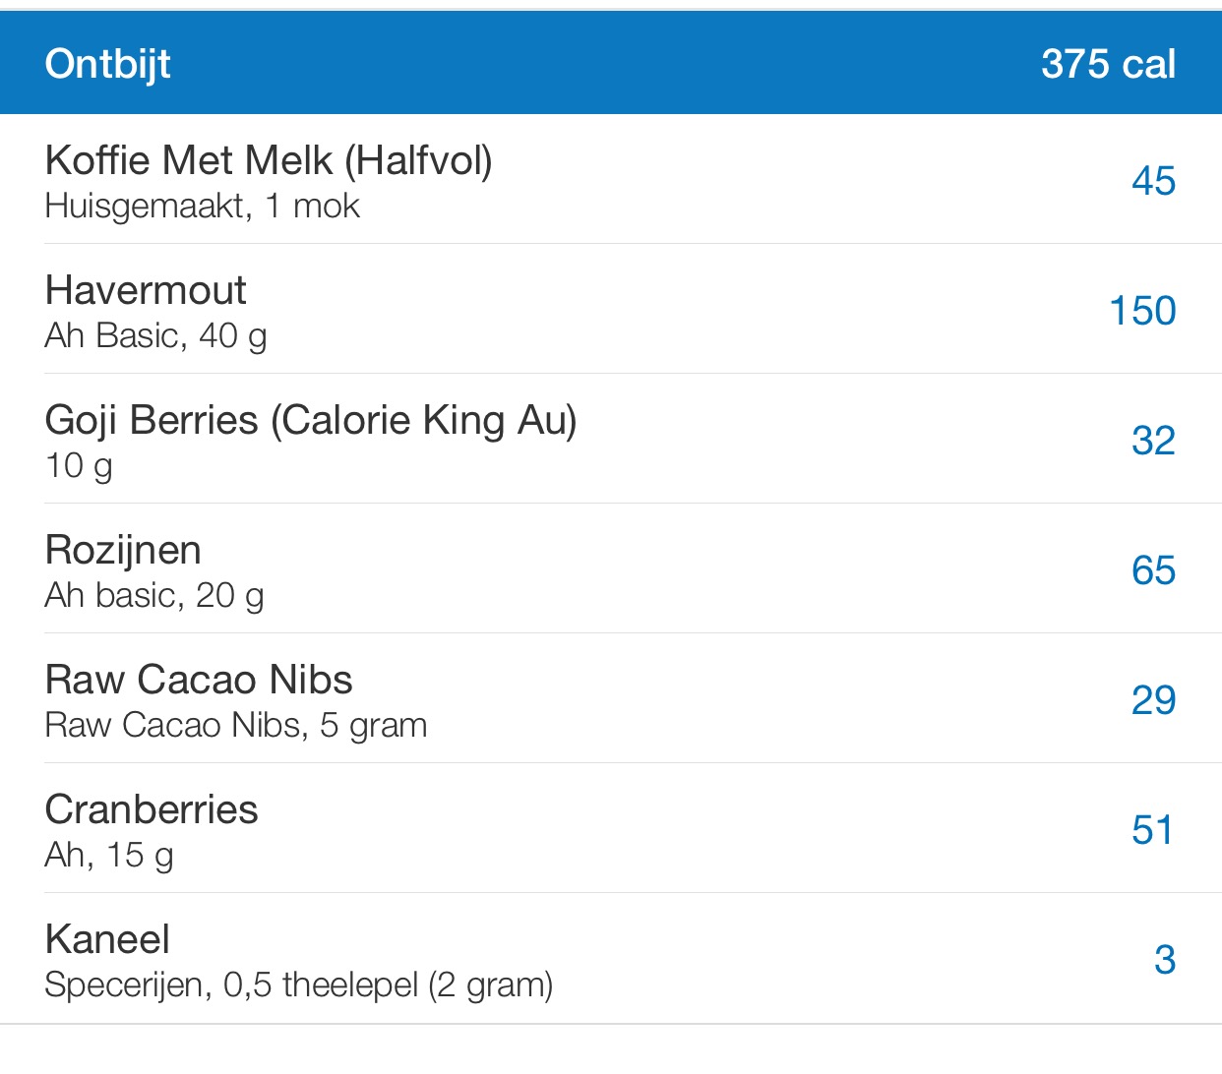Tap the 65 calorie value for Rozijnen
Viewport: 1222px width, 1074px height.
point(1153,570)
